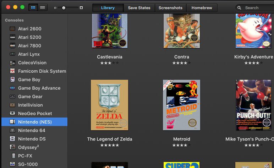Click the SG-1000 label

coord(28,164)
